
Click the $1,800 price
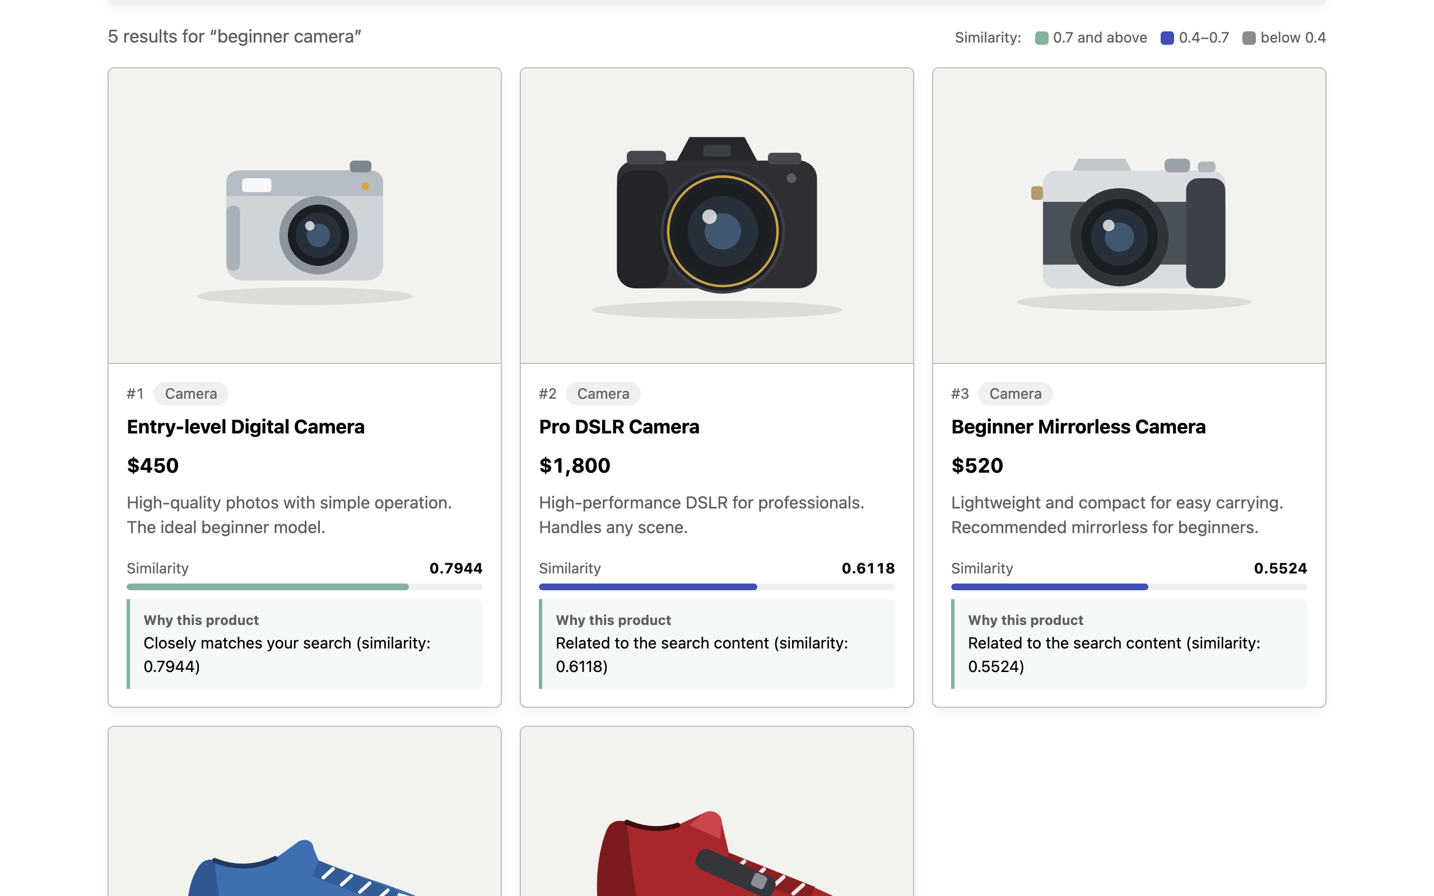point(575,465)
